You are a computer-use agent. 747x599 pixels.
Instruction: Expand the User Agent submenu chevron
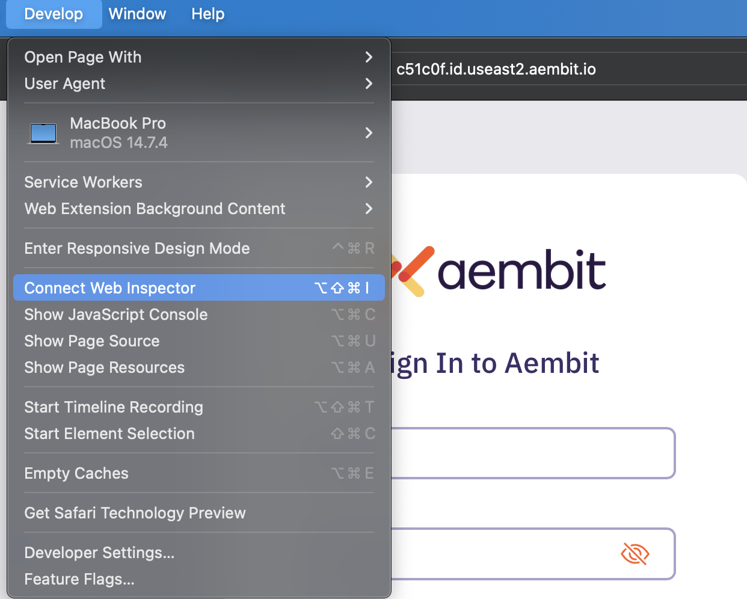369,84
